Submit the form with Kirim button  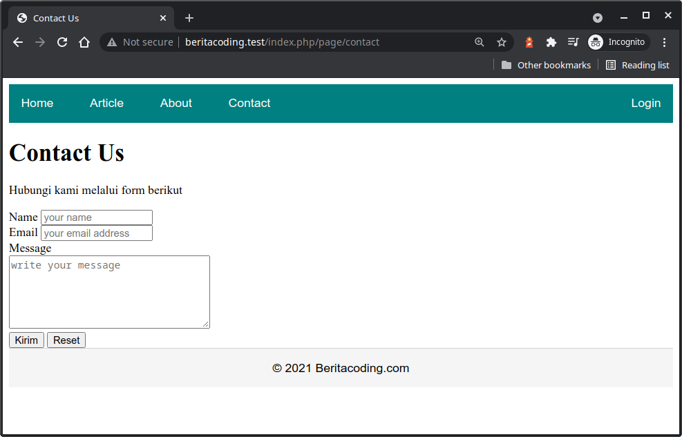26,340
